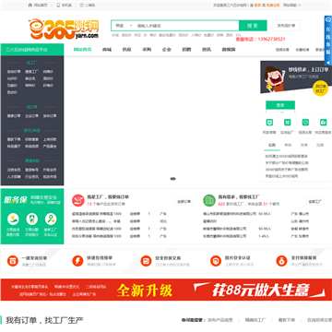The width and height of the screenshot is (332, 332).
Task: Open the 商城 mall nav item
Action: tap(107, 49)
